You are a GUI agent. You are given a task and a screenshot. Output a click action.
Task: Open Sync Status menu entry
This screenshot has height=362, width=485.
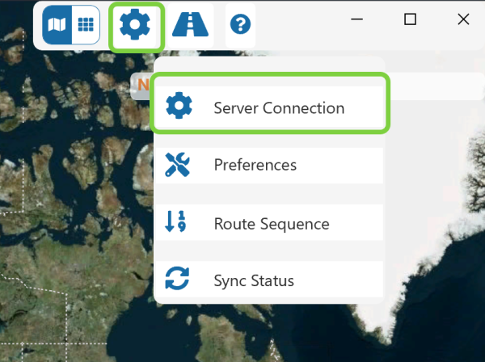tap(269, 279)
